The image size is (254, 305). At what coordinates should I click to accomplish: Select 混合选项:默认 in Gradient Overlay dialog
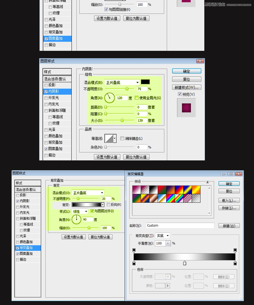point(28,190)
